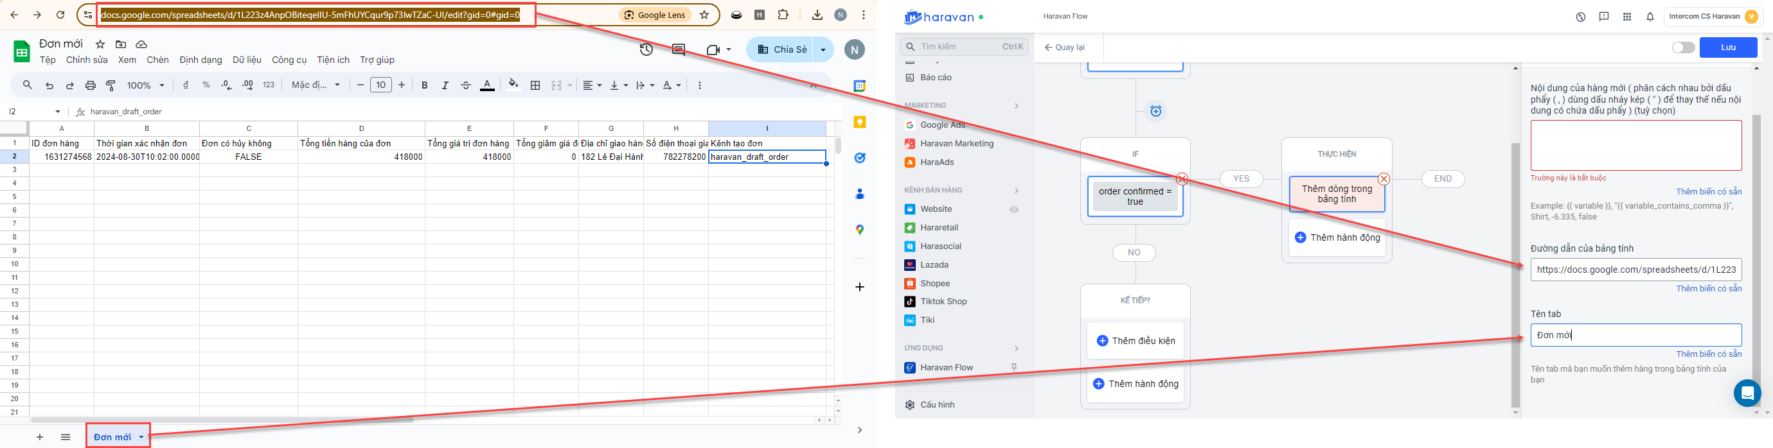
Task: Open vertical align dropdown
Action: pos(619,85)
